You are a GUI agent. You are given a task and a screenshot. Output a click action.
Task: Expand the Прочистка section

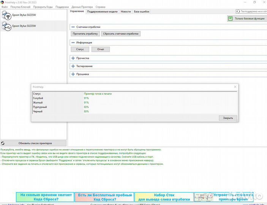[x=73, y=58]
